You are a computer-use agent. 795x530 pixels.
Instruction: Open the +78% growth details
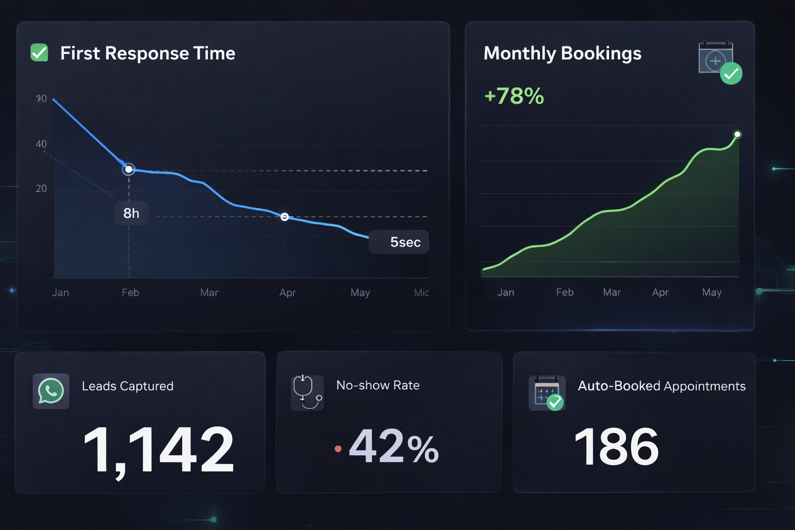[x=513, y=96]
